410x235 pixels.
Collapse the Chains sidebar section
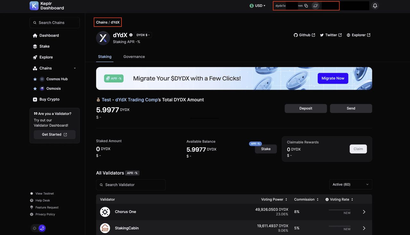(75, 68)
